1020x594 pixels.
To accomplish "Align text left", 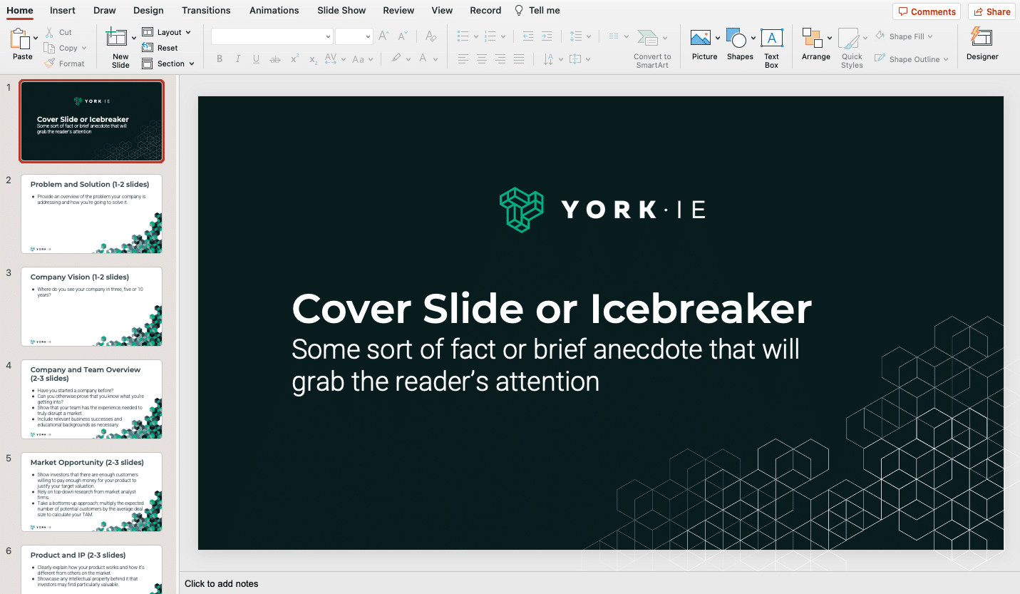I will (463, 59).
